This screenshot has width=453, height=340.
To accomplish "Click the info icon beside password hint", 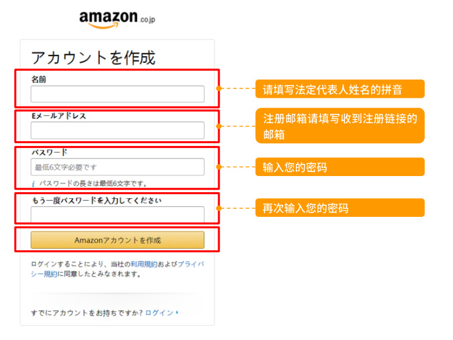I will tap(34, 183).
